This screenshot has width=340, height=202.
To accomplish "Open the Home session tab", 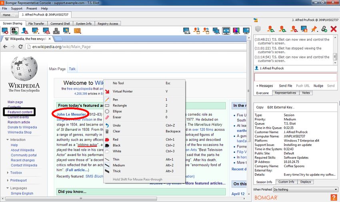I will pyautogui.click(x=9, y=15).
